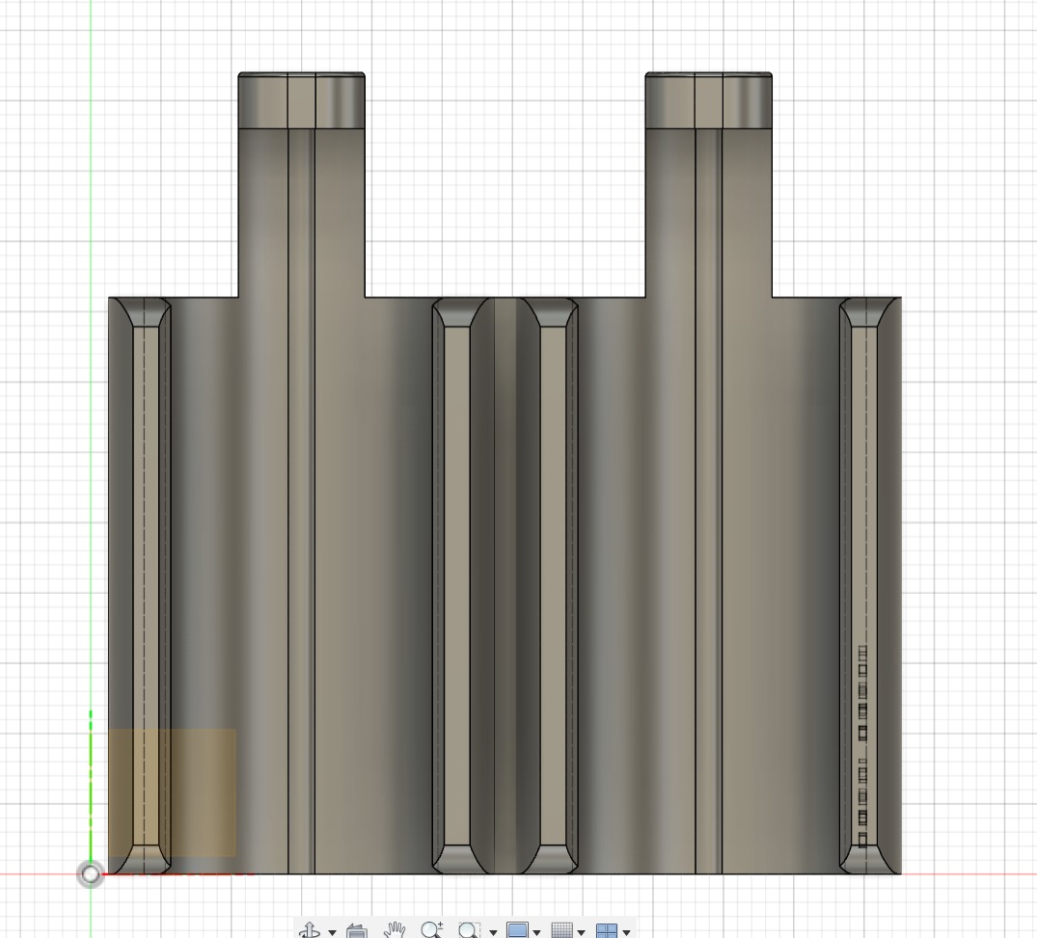
Task: Select the Orbit tool in navigation bar
Action: click(x=310, y=930)
